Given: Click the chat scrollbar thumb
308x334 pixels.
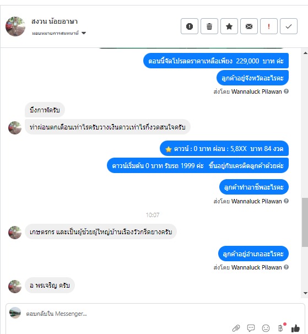Looking at the screenshot, I should 305,222.
